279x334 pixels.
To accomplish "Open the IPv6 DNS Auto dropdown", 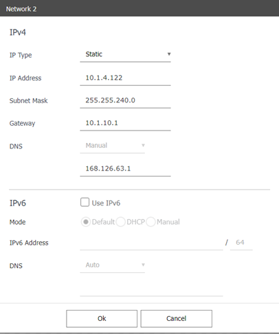I will click(x=113, y=265).
